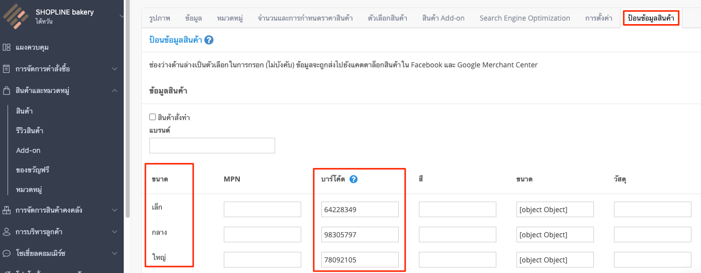The width and height of the screenshot is (701, 273).
Task: Open the shop switcher dropdown arrow
Action: point(121,16)
